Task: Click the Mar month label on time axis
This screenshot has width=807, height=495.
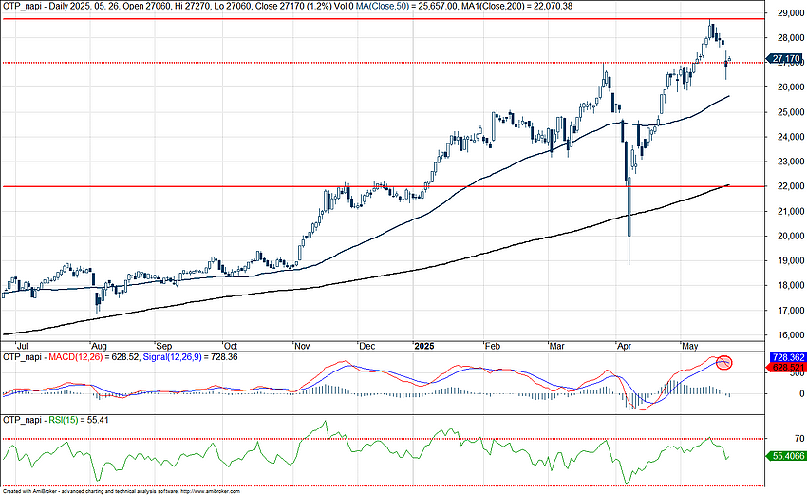Action: pyautogui.click(x=557, y=346)
